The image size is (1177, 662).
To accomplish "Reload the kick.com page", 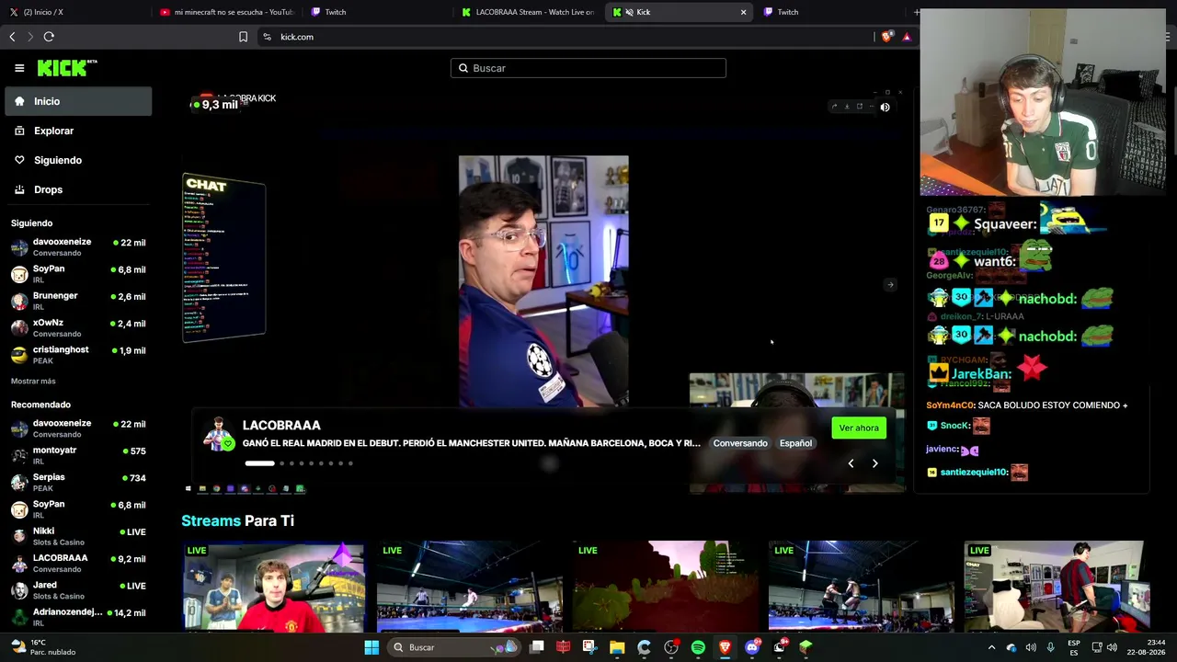I will (49, 37).
